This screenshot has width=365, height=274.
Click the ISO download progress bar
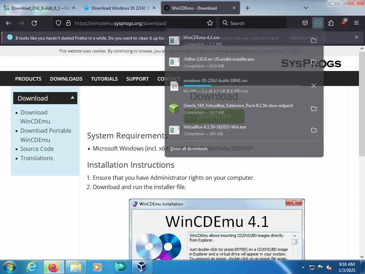coord(242,86)
